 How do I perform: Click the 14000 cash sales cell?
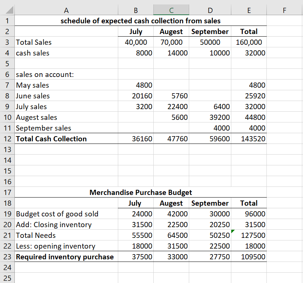tap(171, 53)
